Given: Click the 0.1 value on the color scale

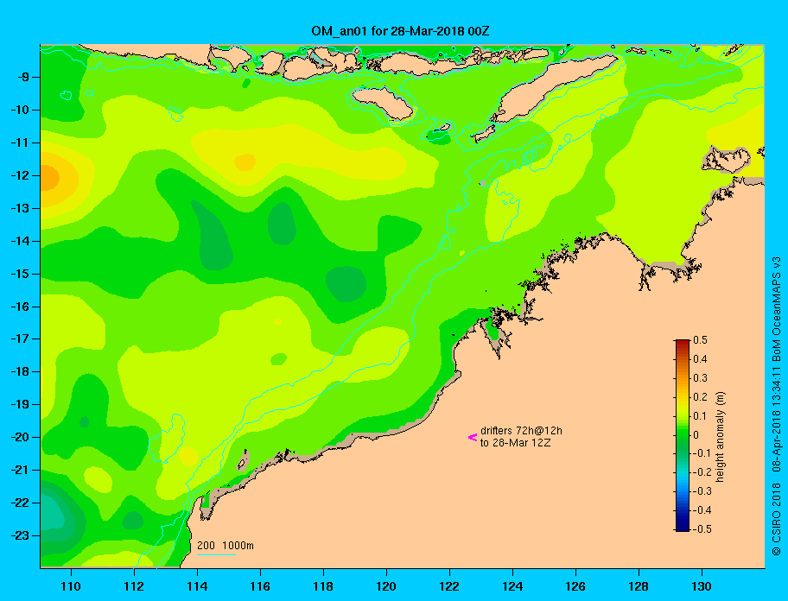Looking at the screenshot, I should coord(700,415).
